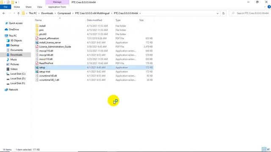
Task: Sort files by Name column header
Action: pos(39,20)
